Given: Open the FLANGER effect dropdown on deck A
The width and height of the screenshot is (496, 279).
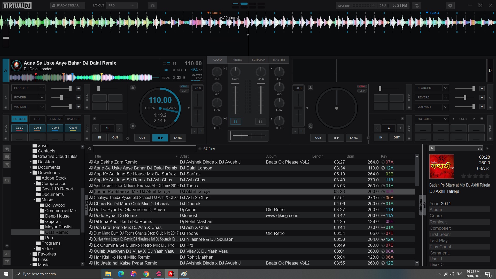Looking at the screenshot, I should click(x=42, y=88).
